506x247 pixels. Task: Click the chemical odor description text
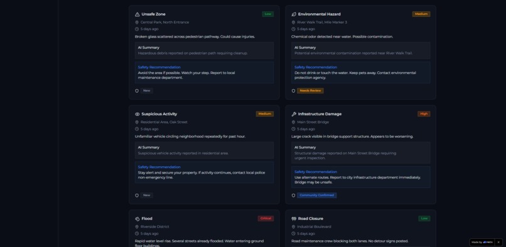pyautogui.click(x=342, y=37)
